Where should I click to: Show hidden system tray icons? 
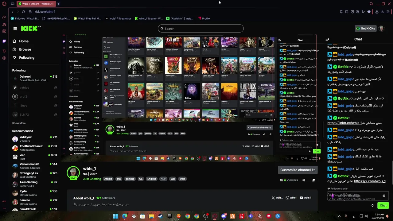pos(340,216)
